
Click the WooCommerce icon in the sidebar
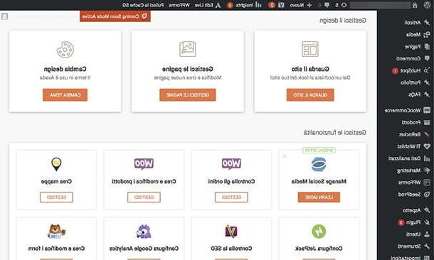[x=427, y=111]
